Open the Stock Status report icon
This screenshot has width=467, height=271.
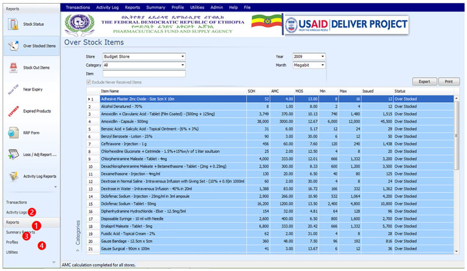tap(13, 24)
